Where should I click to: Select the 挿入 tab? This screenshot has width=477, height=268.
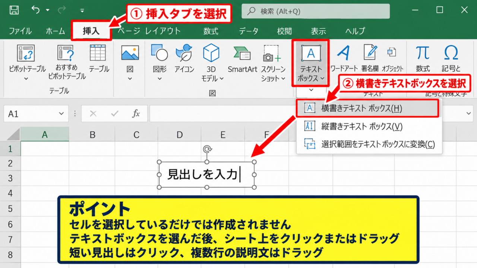pyautogui.click(x=91, y=31)
